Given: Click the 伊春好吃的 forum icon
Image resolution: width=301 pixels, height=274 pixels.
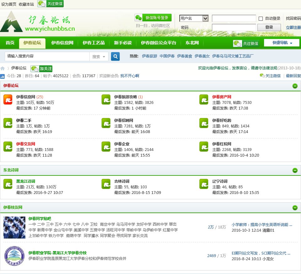Looking at the screenshot, I should point(204,123).
